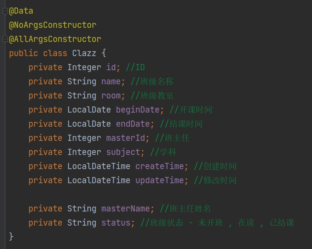
Task: Click the @NoArgsConstructor annotation
Action: click(x=52, y=25)
